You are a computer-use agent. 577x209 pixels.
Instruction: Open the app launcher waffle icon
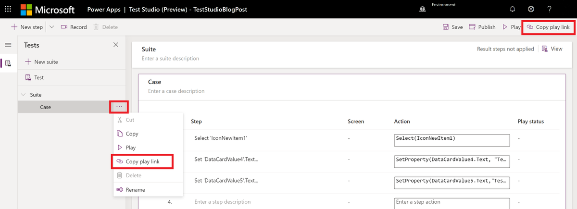point(8,9)
